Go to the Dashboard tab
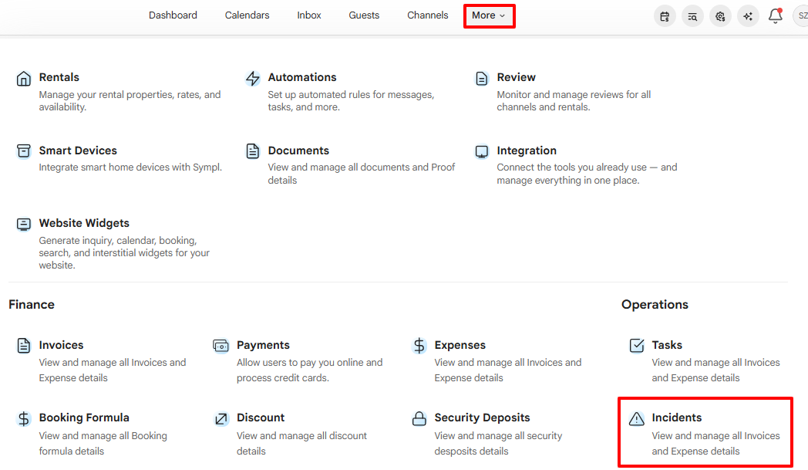Screen dimensions: 808x470 click(173, 15)
